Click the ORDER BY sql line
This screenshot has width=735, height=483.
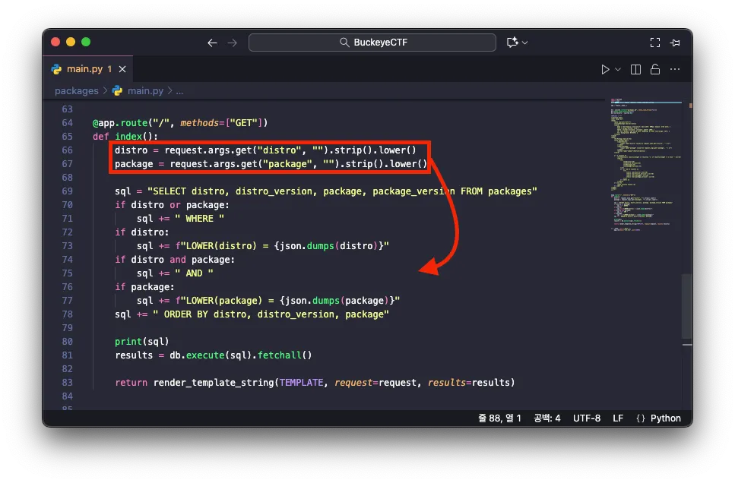252,314
